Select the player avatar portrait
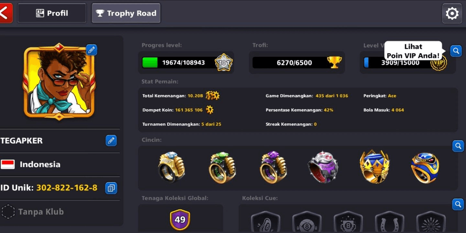The width and height of the screenshot is (466, 233). click(59, 82)
